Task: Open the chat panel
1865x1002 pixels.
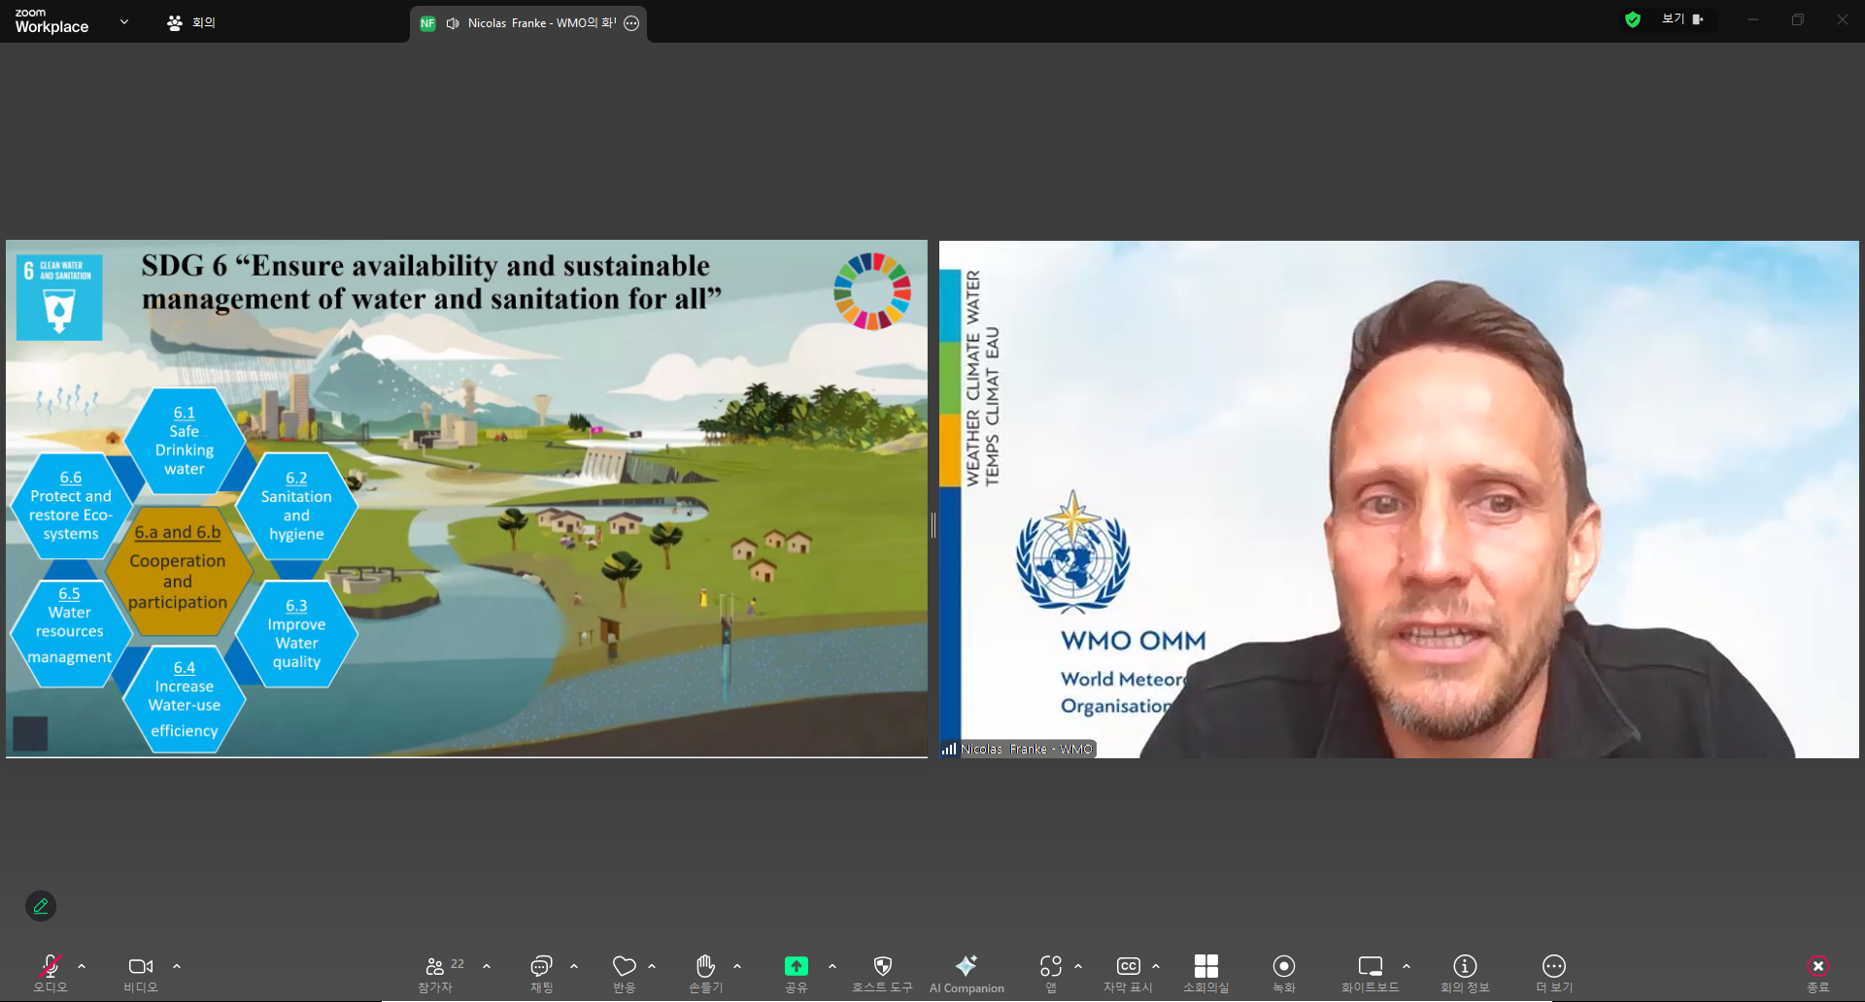Action: [541, 966]
